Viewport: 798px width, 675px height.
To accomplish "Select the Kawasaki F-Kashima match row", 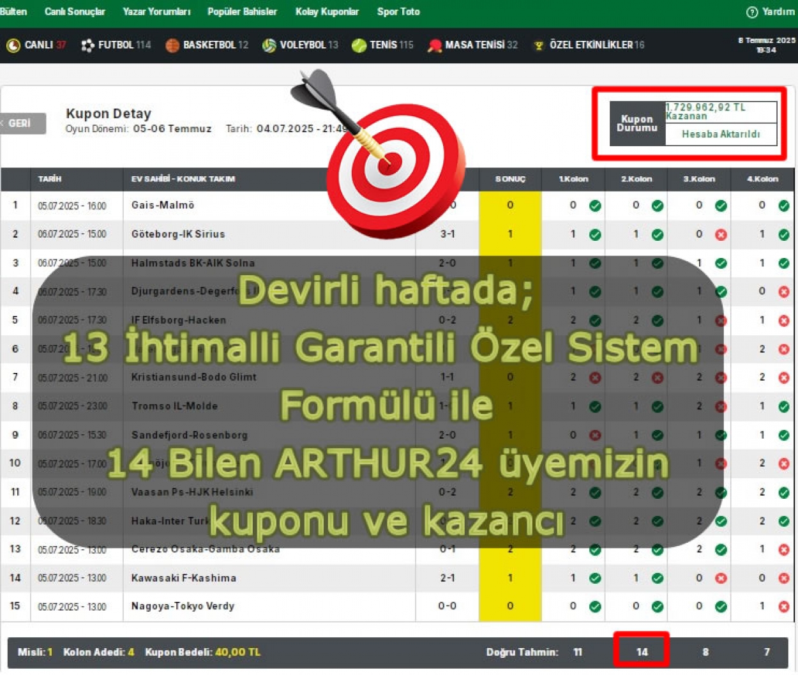I will [x=184, y=578].
